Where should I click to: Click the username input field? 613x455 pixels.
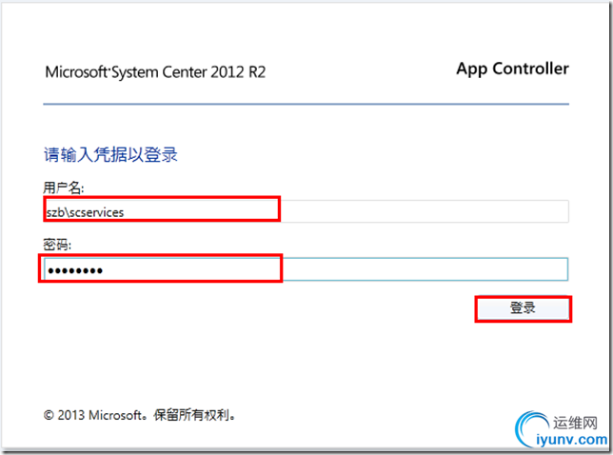pos(306,211)
